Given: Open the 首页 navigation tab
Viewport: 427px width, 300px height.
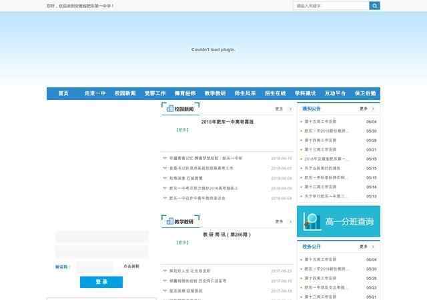Looking at the screenshot, I should tap(63, 93).
